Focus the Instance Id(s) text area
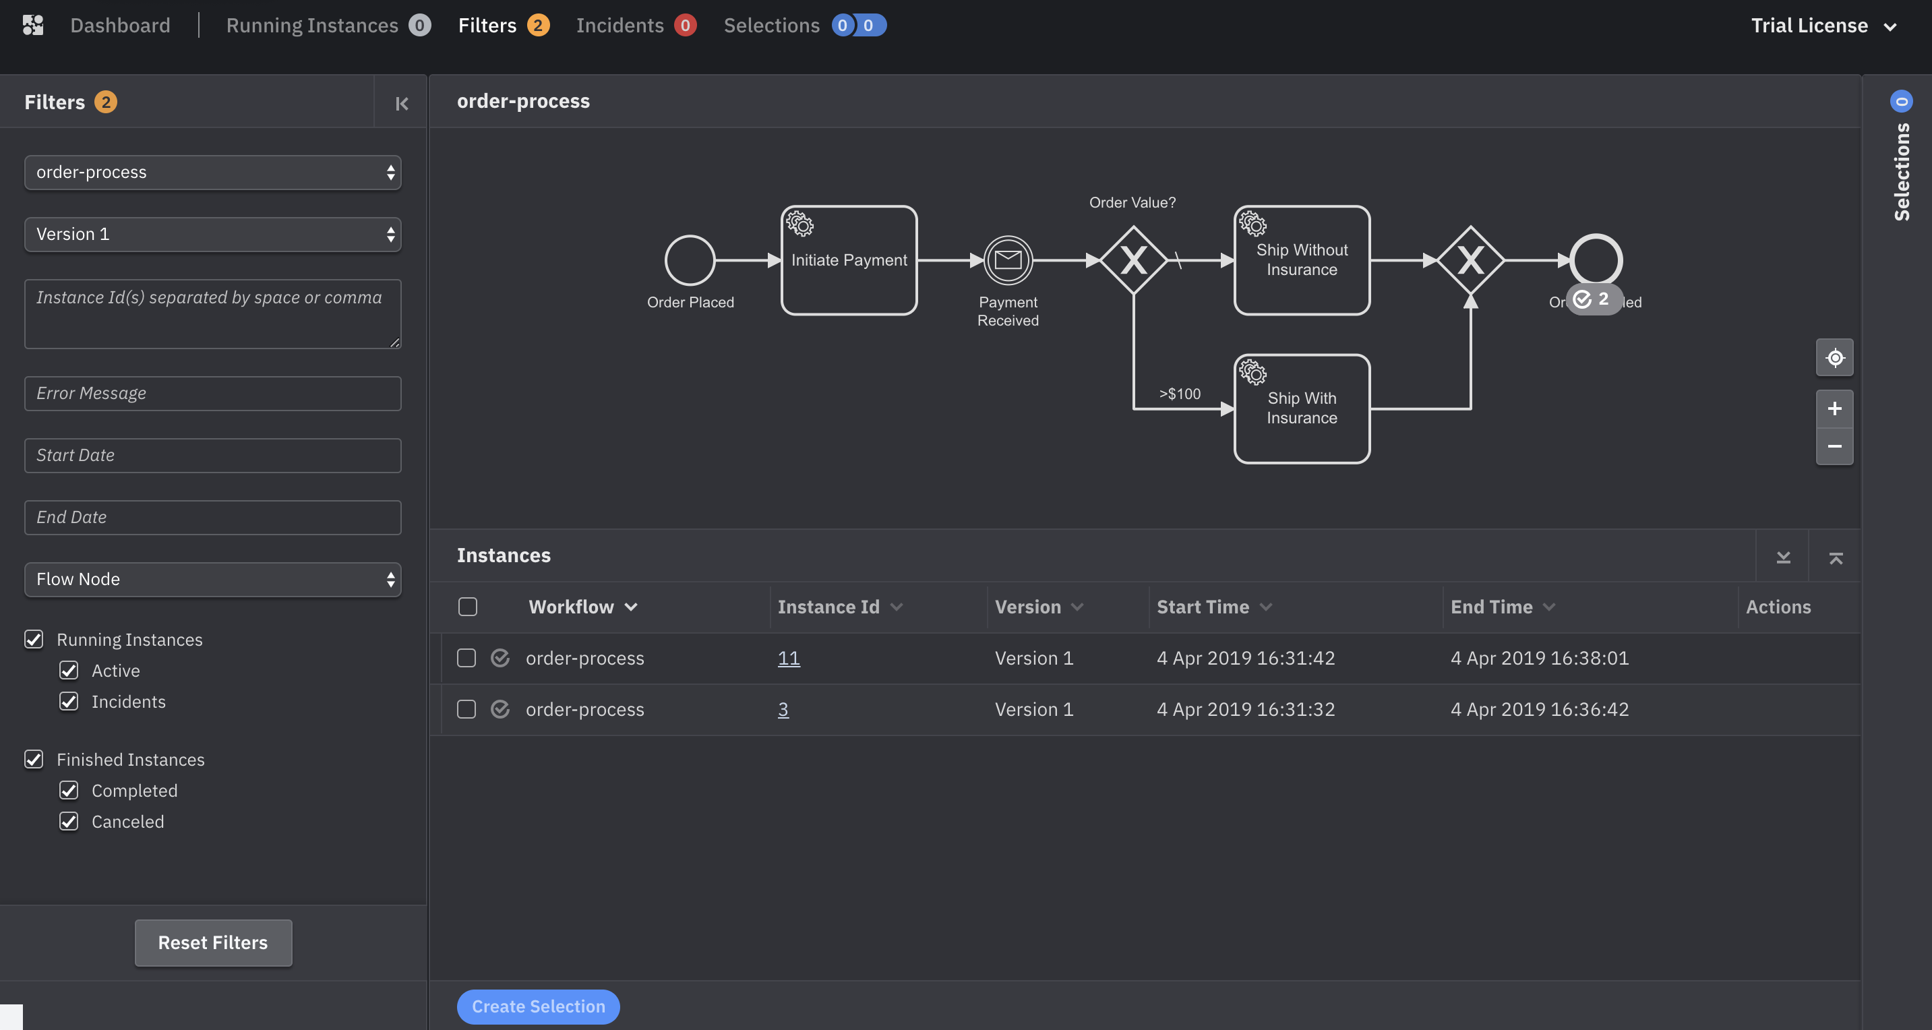 tap(213, 313)
